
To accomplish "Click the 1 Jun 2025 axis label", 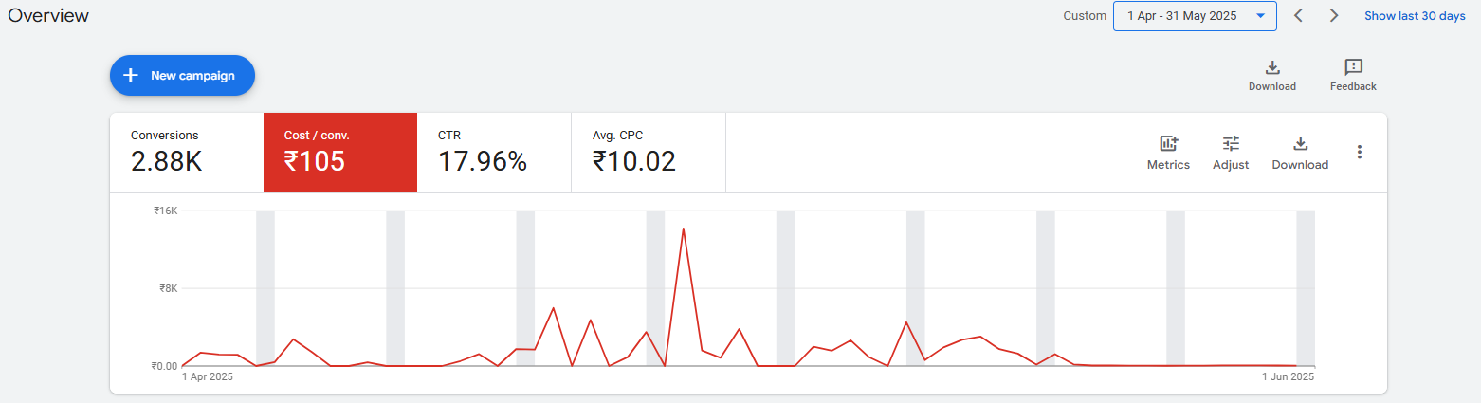I will tap(1288, 376).
